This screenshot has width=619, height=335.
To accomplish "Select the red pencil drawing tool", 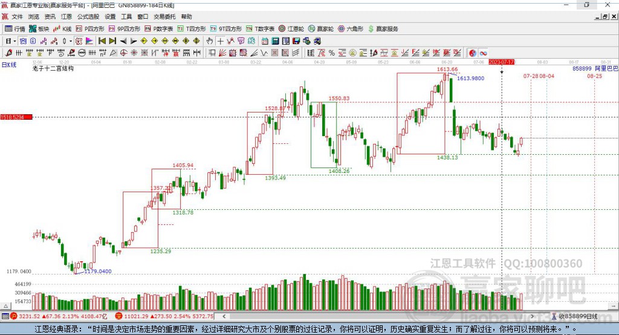I will point(8,53).
